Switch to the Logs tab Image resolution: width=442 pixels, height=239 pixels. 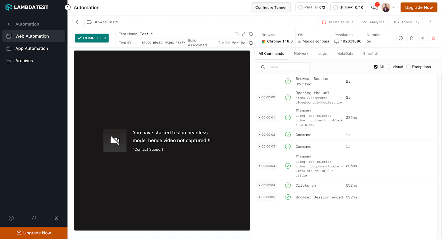[322, 54]
